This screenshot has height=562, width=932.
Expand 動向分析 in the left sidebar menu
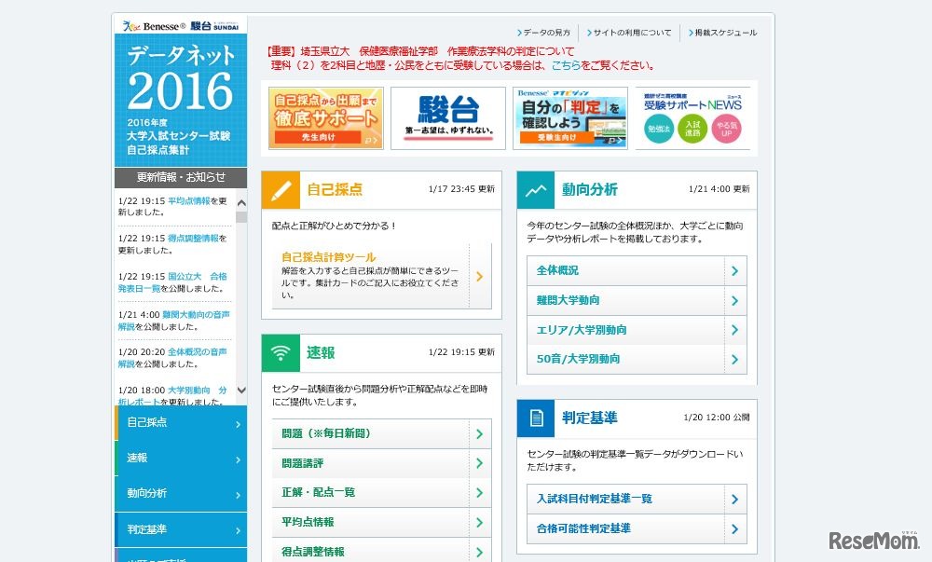181,493
